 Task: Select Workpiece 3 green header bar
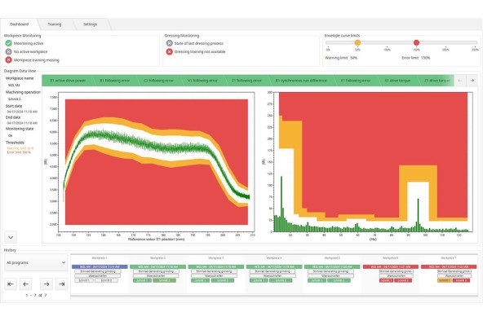216,267
